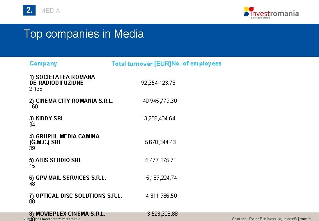Select 'ABIS STUDIO SRL' company name
Viewport: 319px width, 221px height.
tap(55, 160)
